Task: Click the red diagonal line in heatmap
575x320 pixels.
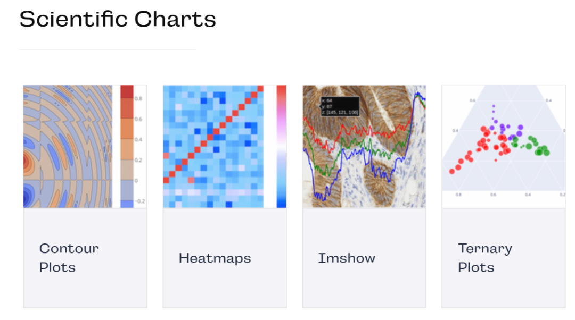Action: (213, 134)
